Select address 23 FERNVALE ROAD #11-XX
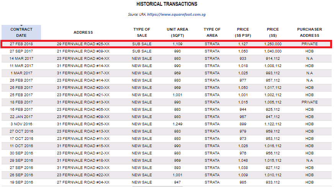Image resolution: width=334 pixels, height=187 pixels. coord(83,139)
